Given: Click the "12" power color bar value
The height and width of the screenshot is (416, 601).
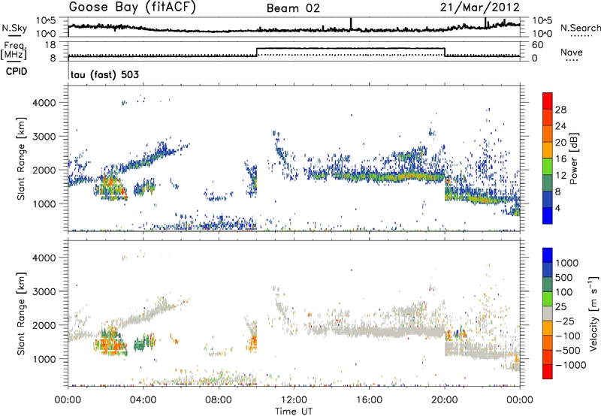Looking at the screenshot, I should tap(560, 176).
